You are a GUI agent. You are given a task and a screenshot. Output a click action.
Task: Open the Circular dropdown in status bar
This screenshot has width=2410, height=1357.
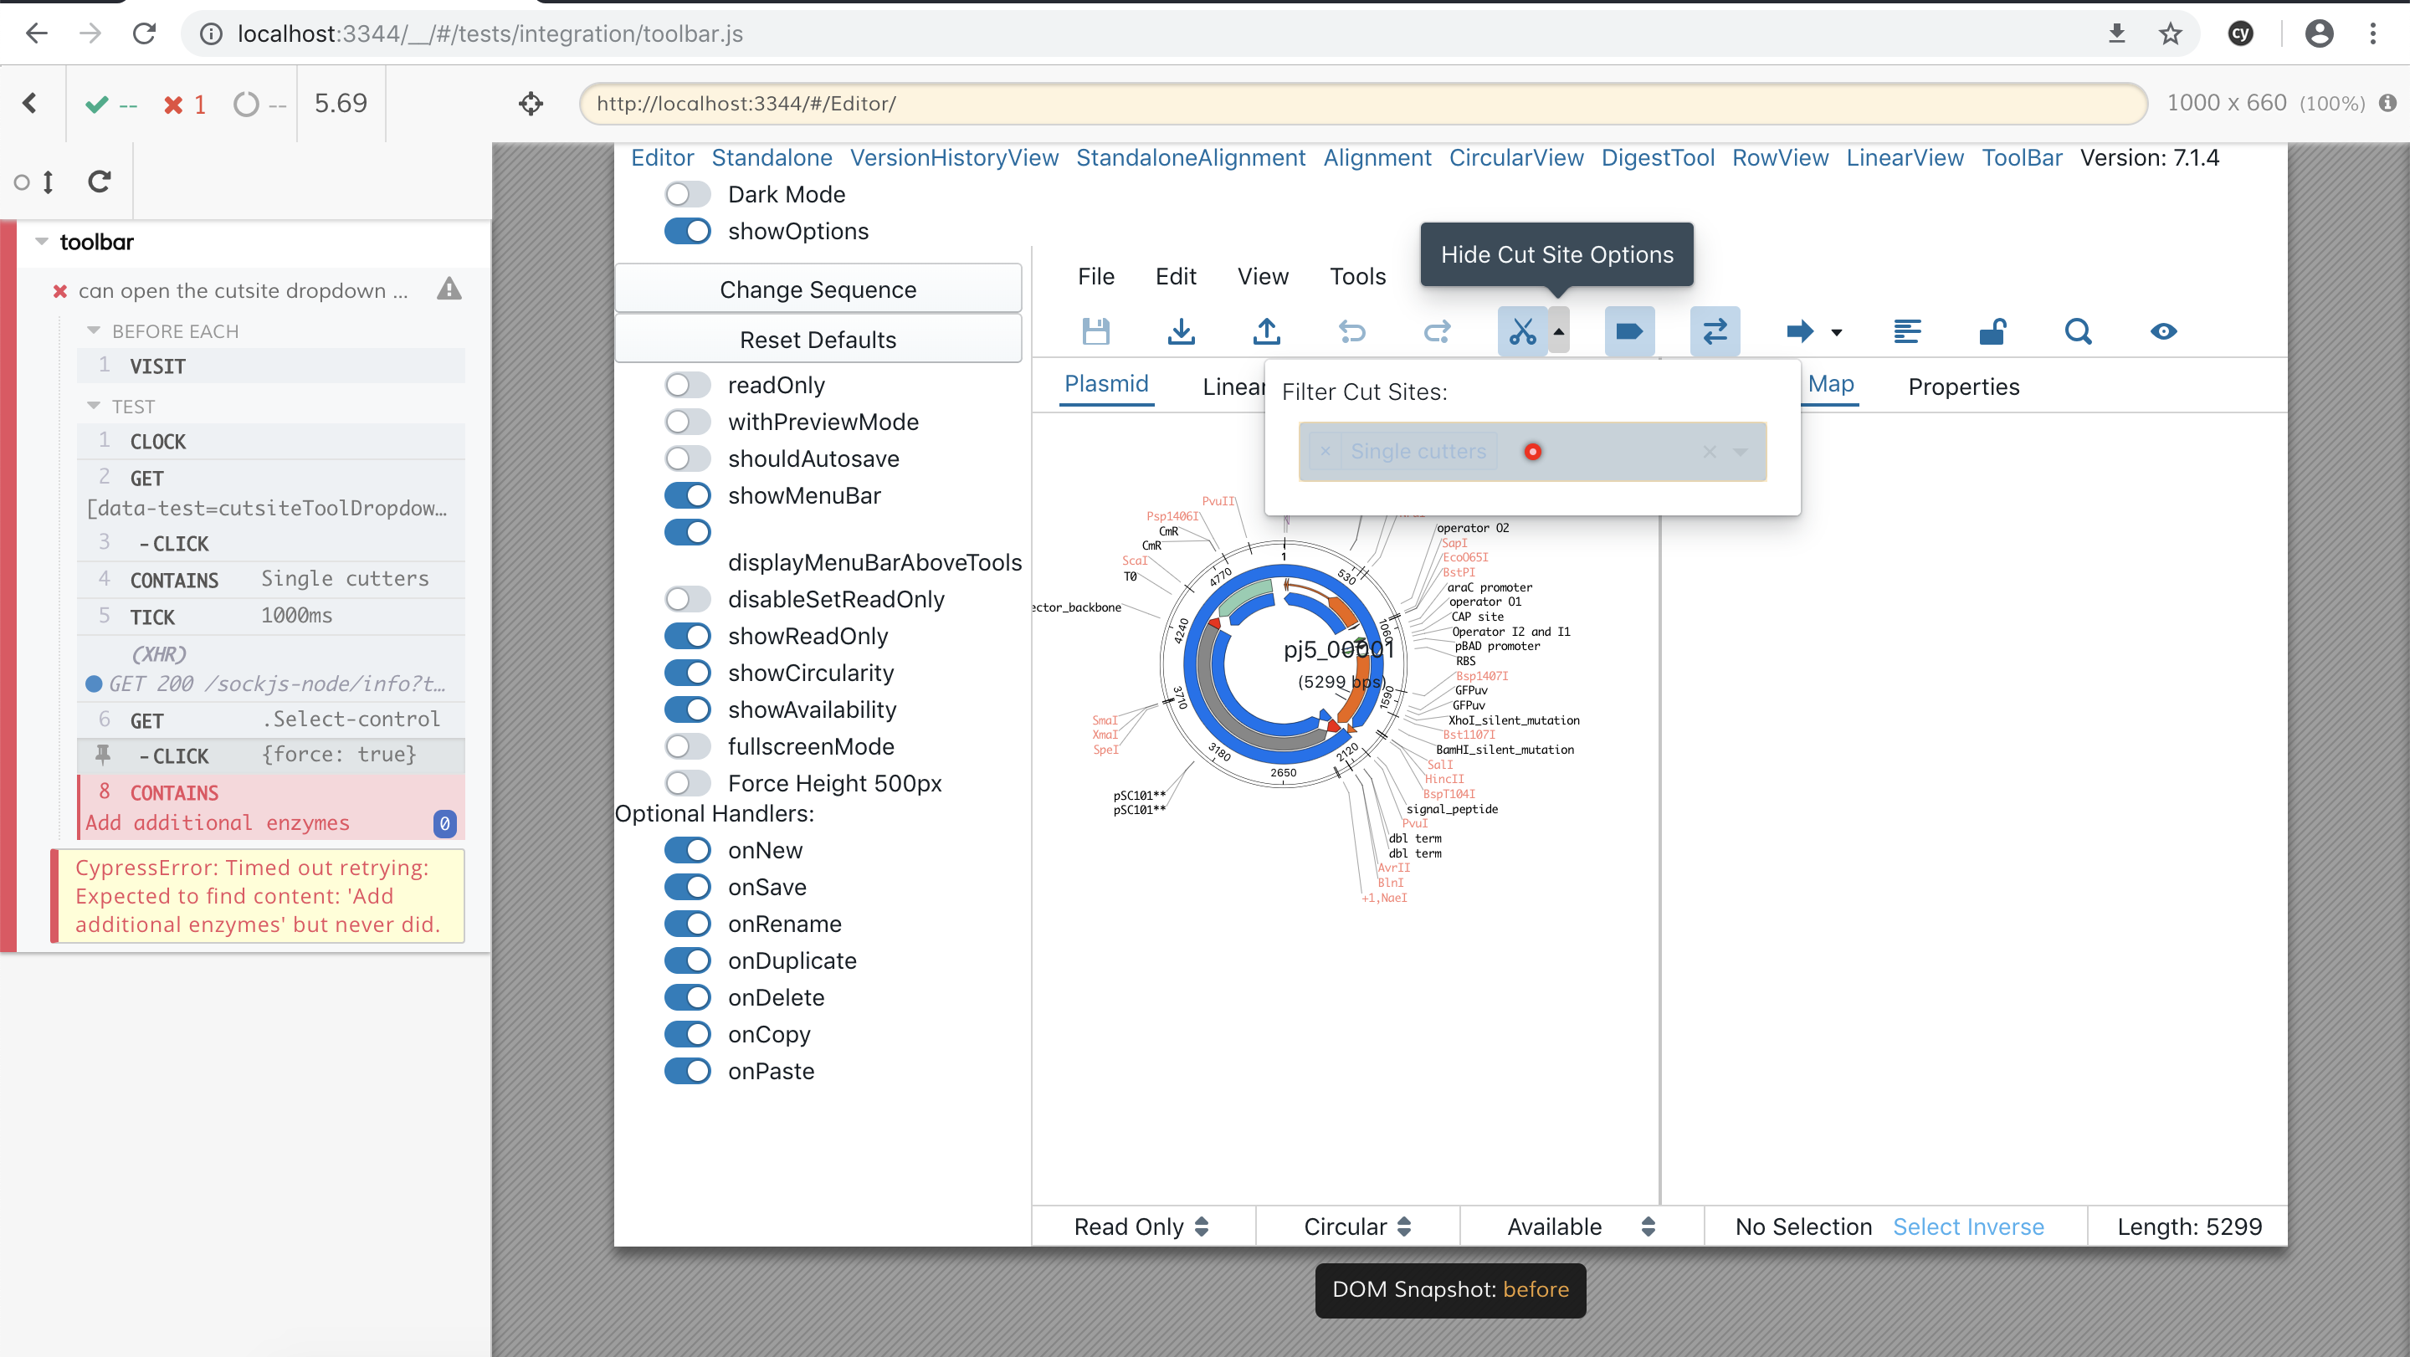[x=1356, y=1226]
